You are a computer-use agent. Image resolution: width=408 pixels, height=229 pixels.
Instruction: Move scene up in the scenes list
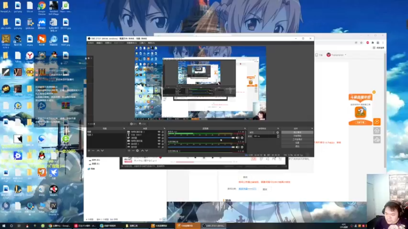tap(98, 151)
